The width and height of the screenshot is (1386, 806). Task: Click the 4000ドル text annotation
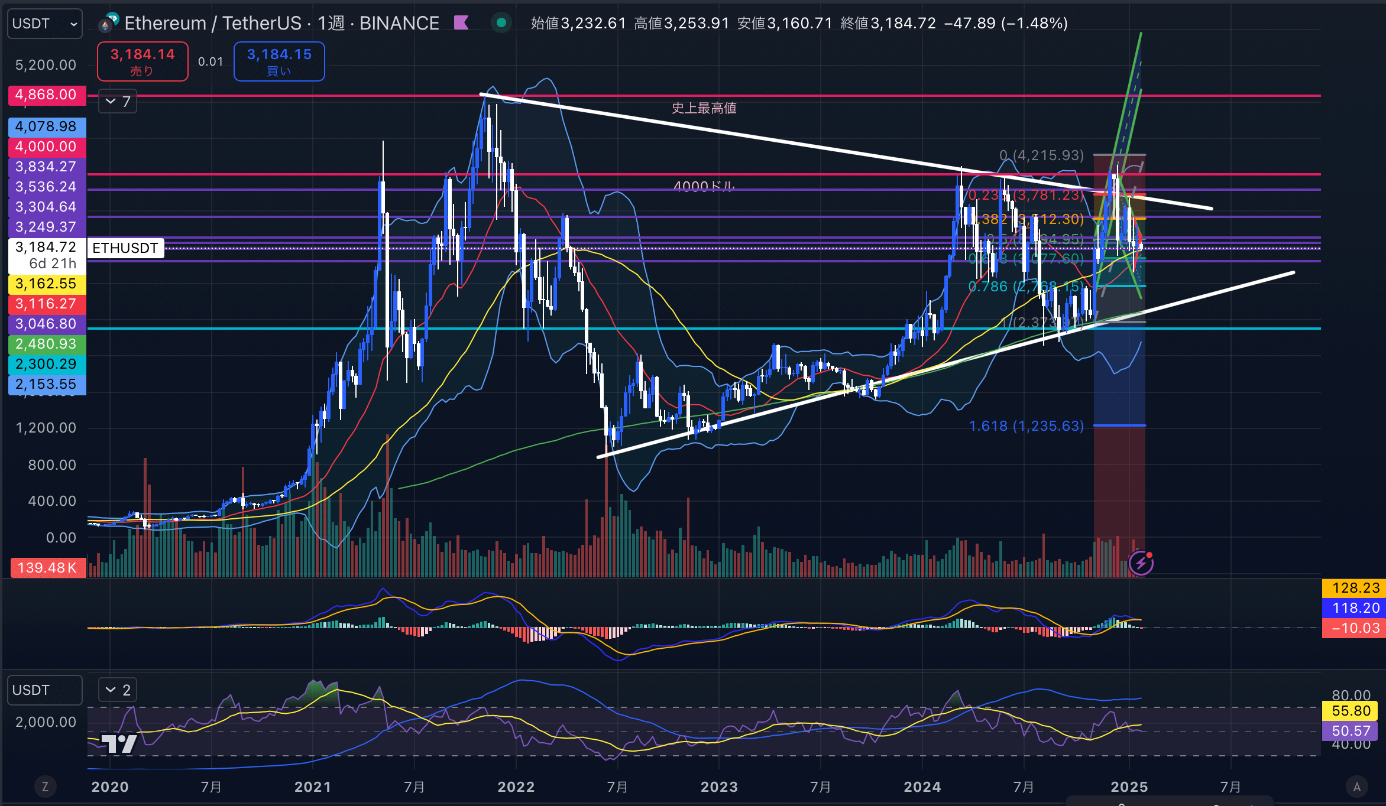pos(704,186)
